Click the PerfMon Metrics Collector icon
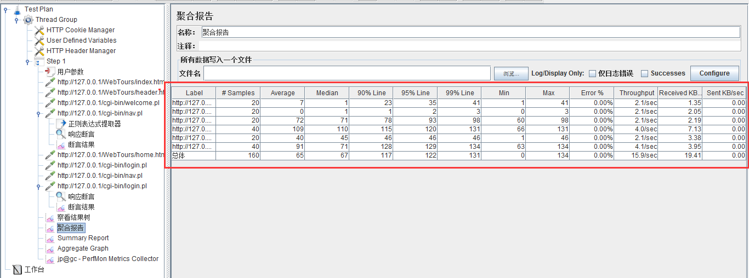The width and height of the screenshot is (749, 278). (x=50, y=259)
